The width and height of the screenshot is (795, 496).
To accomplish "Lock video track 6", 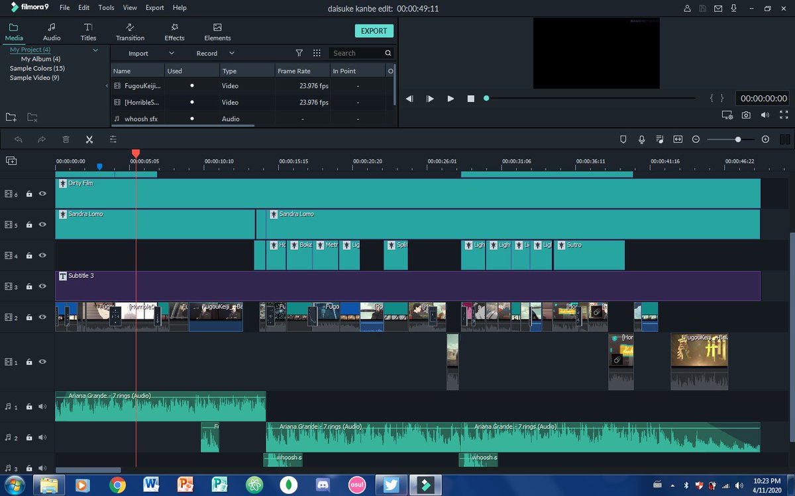I will [29, 194].
